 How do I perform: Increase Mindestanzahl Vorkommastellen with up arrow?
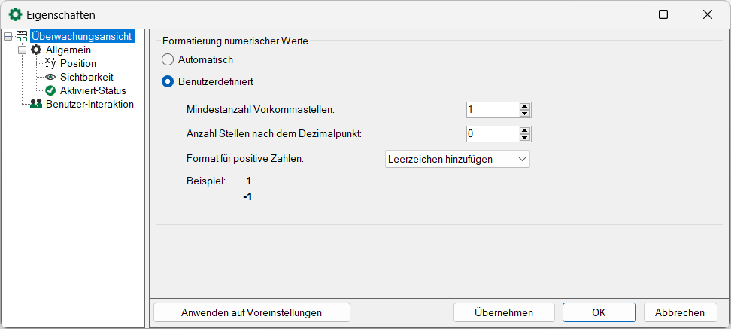(x=525, y=106)
